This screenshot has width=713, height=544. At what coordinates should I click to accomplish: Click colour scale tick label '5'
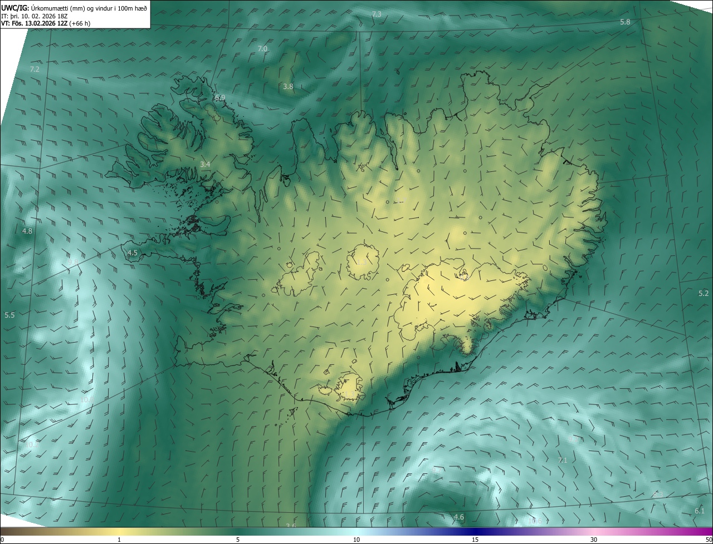coord(238,540)
